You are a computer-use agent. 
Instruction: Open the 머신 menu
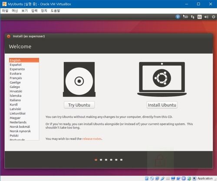(x=15, y=11)
